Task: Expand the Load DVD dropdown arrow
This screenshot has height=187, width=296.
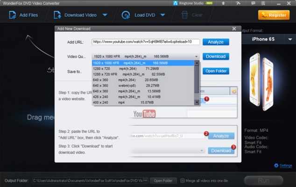Action: [163, 15]
